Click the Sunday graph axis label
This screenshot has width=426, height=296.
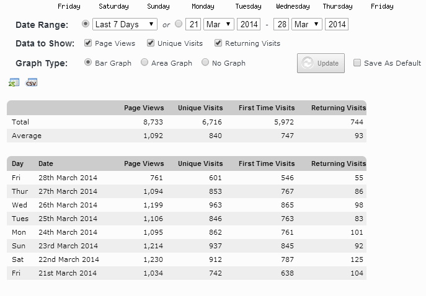click(x=158, y=6)
